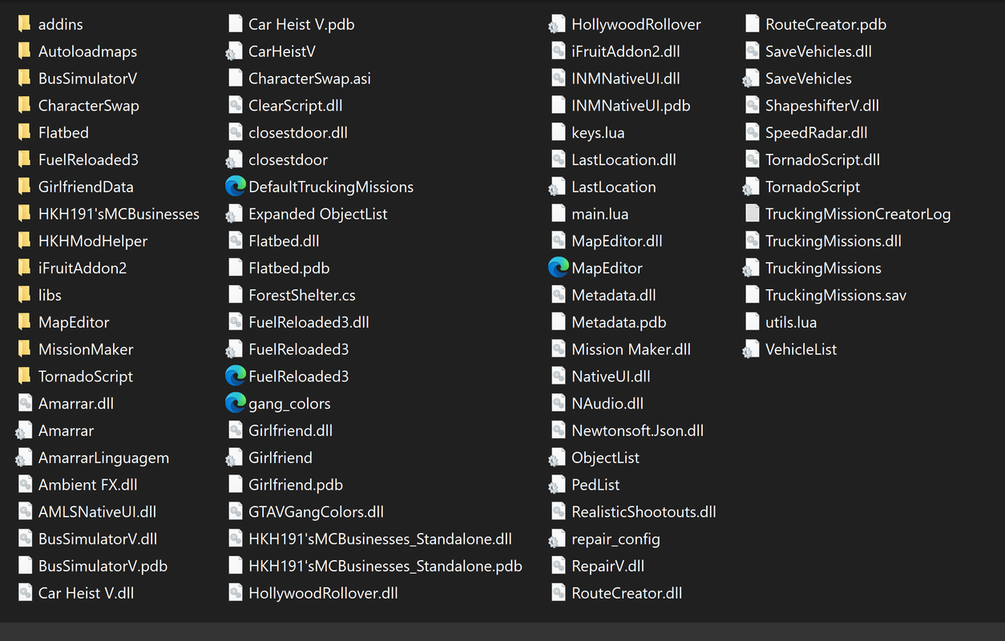This screenshot has height=641, width=1005.
Task: Select the MissionMaker folder
Action: 75,349
